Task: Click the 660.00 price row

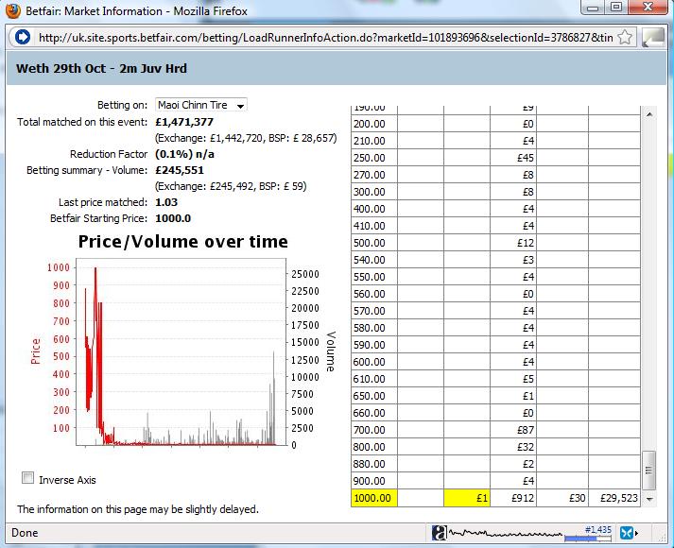Action: click(x=495, y=413)
